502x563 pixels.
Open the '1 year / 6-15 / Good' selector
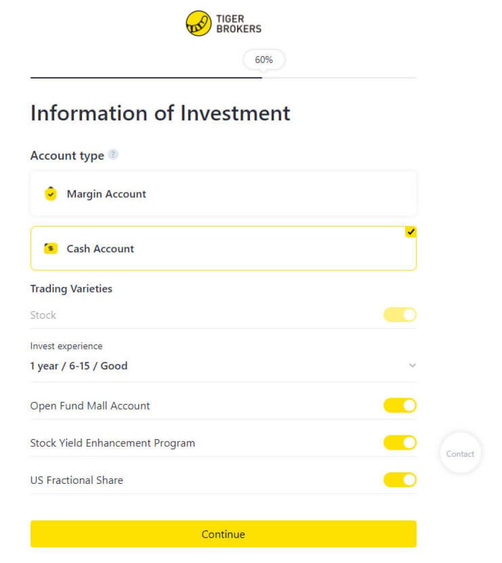tap(79, 366)
